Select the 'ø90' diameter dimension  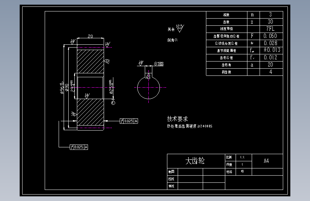tap(67, 87)
